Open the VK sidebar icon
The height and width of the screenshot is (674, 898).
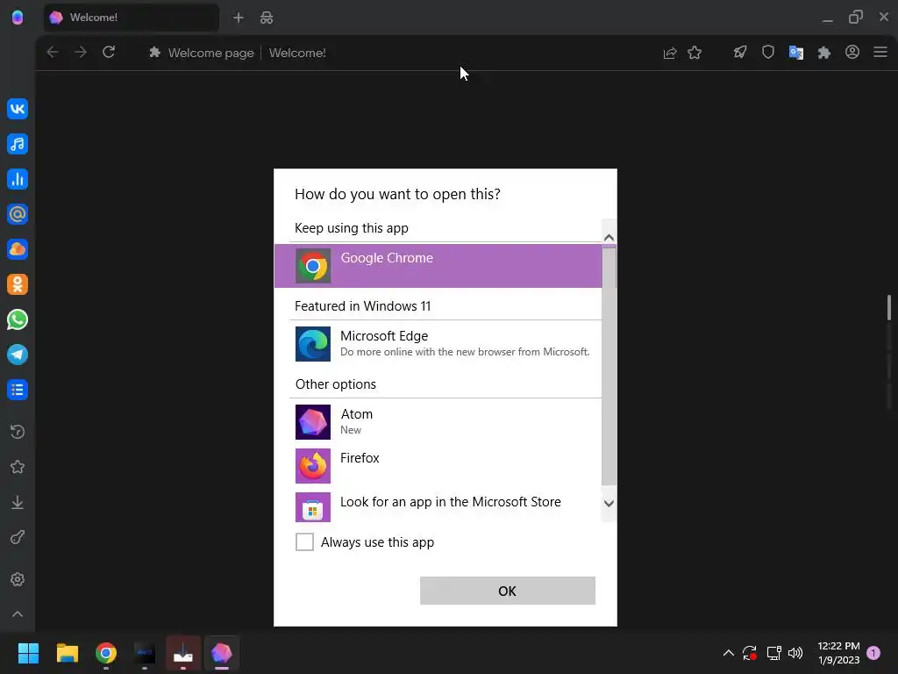click(x=18, y=109)
